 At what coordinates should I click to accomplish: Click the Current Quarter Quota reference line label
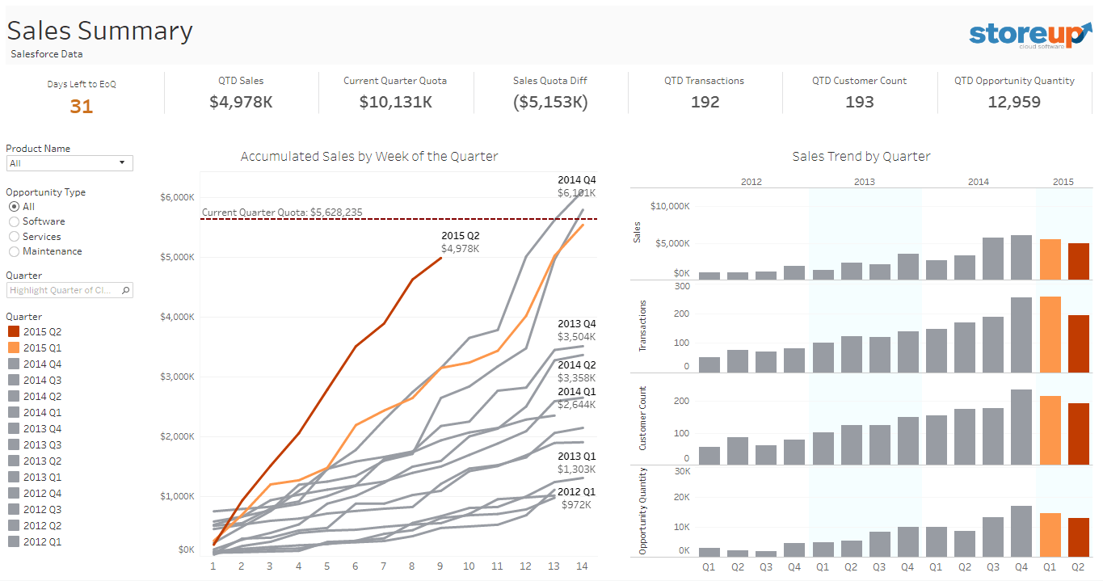(x=282, y=213)
